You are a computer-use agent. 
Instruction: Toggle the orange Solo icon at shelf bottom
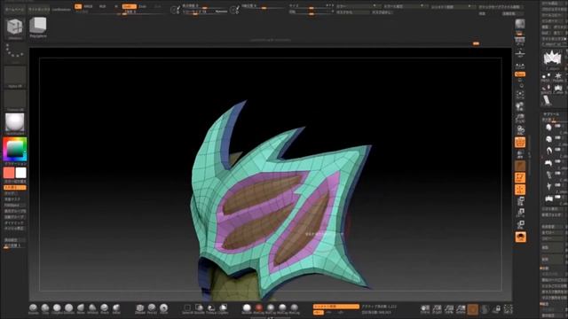tap(521, 237)
